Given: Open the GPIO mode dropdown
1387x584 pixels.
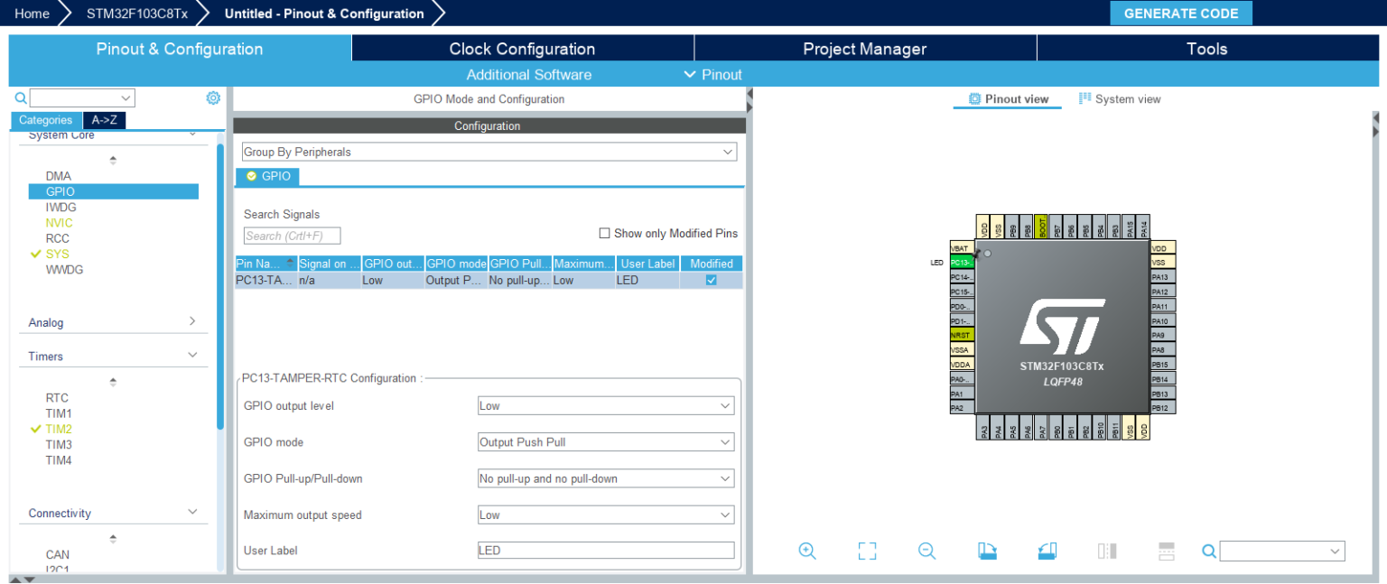Looking at the screenshot, I should (605, 442).
